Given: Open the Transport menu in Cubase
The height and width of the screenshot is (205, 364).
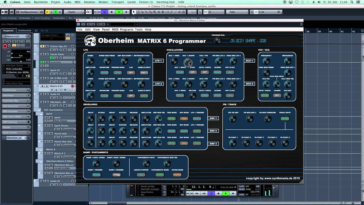Looking at the screenshot, I should click(x=117, y=2).
